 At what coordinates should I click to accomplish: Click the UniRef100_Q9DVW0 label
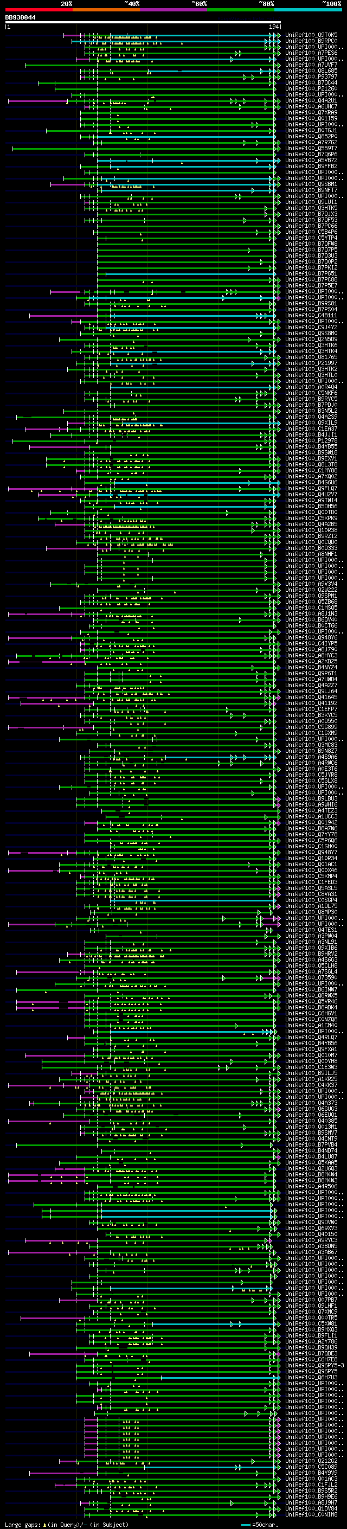pos(311,1222)
